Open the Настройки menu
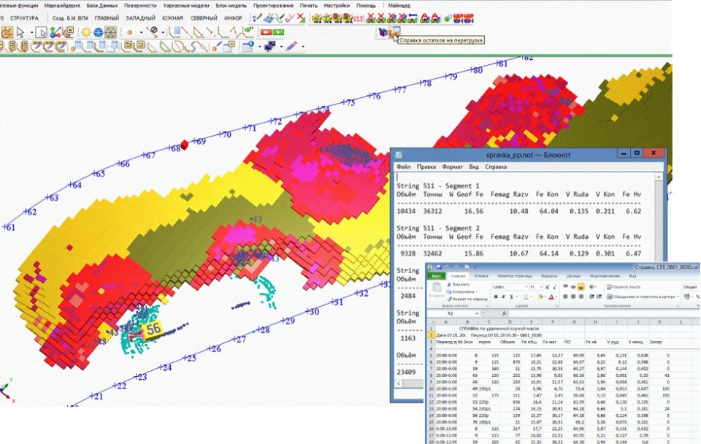 (336, 6)
